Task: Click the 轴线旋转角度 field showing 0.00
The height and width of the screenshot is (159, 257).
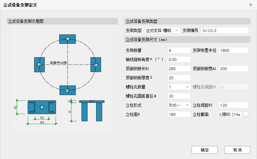Action: coord(179,59)
